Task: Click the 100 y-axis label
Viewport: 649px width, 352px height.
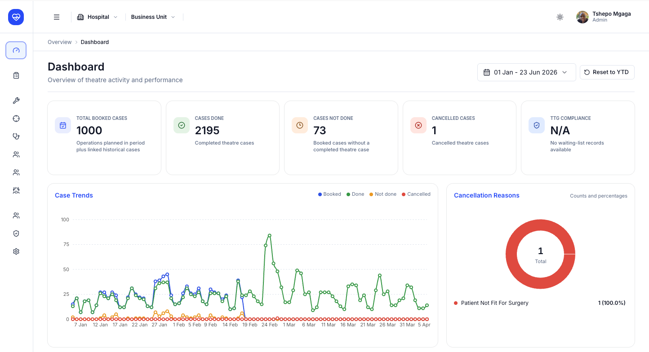Action: (x=65, y=220)
